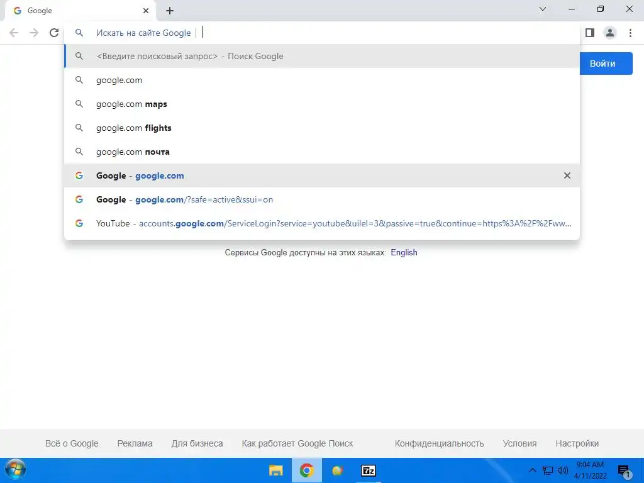The width and height of the screenshot is (644, 483).
Task: Open 'Условия' footer link
Action: pos(519,443)
